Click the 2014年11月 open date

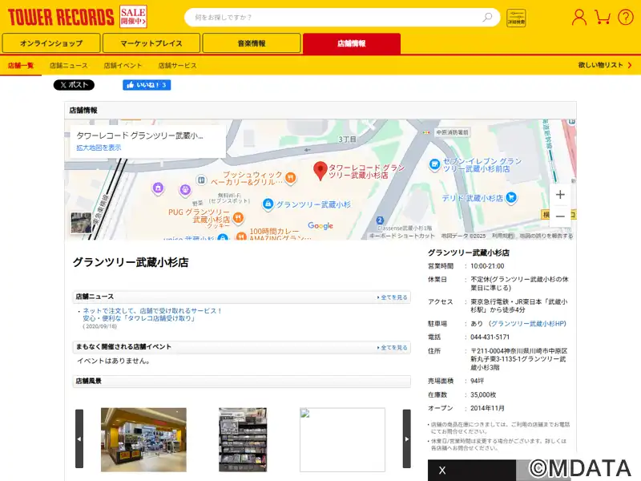(x=487, y=408)
